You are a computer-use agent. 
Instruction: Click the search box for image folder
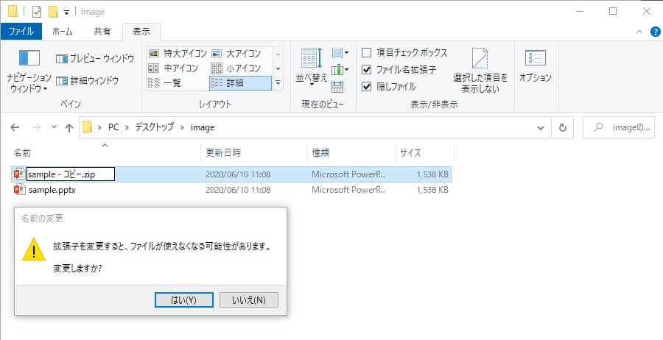pyautogui.click(x=619, y=127)
